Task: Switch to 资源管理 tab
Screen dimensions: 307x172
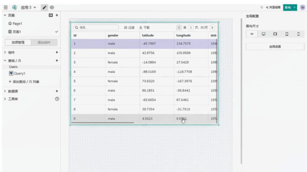Action: pyautogui.click(x=18, y=42)
